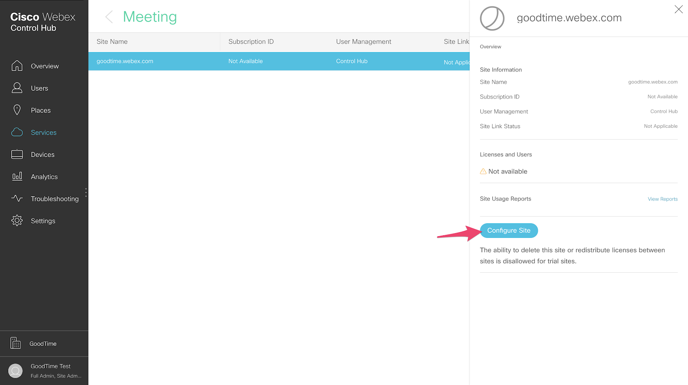Click the Subscription ID column header
Image resolution: width=688 pixels, height=385 pixels.
point(251,42)
